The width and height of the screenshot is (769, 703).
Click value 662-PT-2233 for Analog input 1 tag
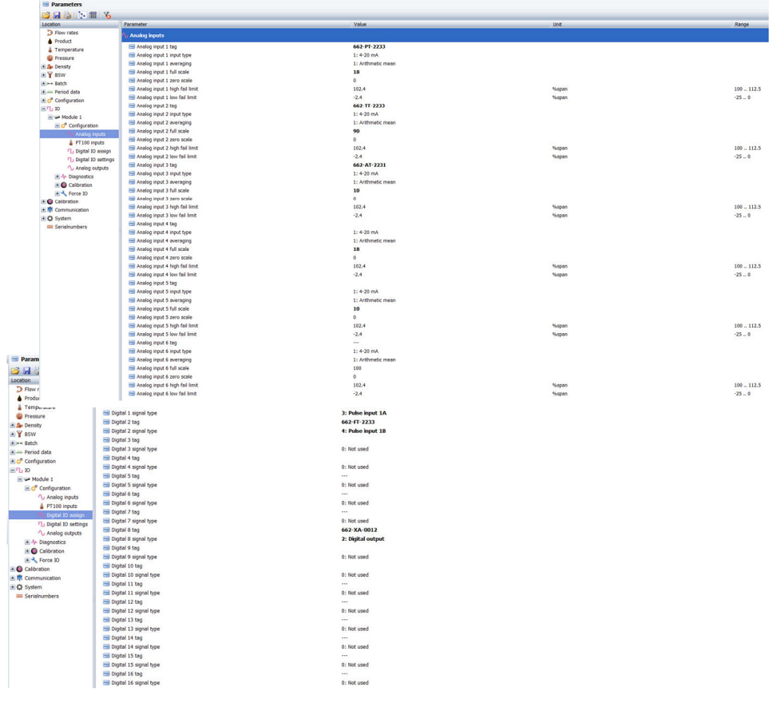tap(369, 46)
